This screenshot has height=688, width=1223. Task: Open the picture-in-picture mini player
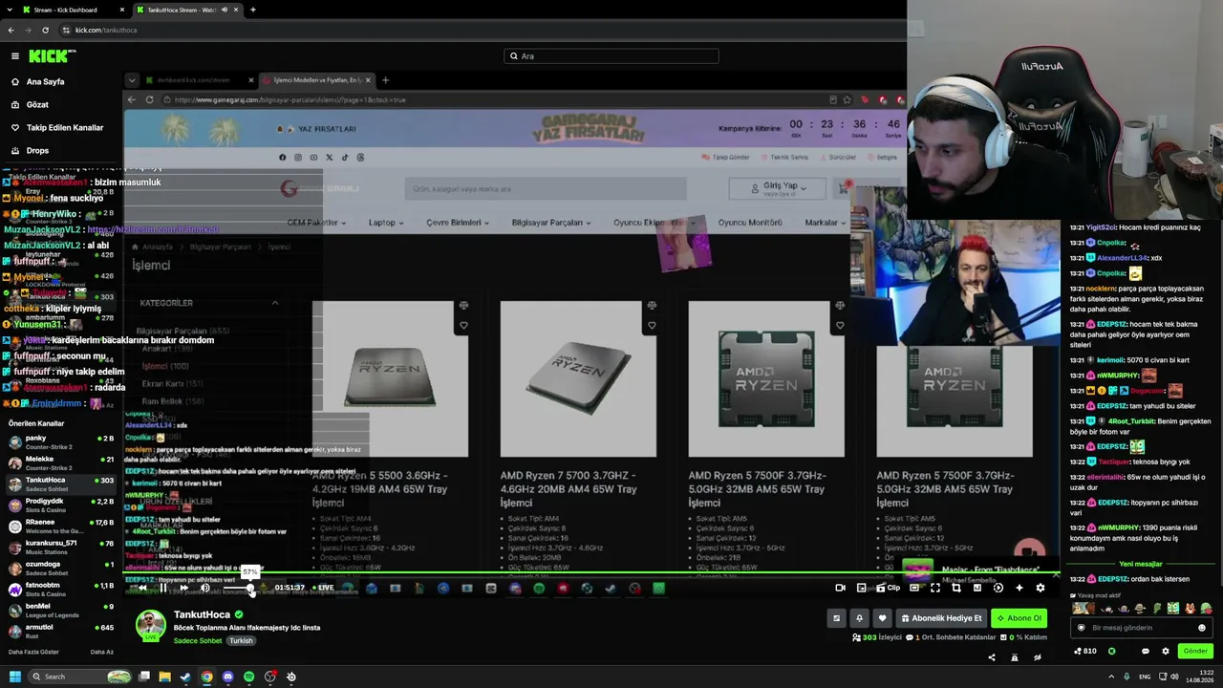click(x=862, y=588)
